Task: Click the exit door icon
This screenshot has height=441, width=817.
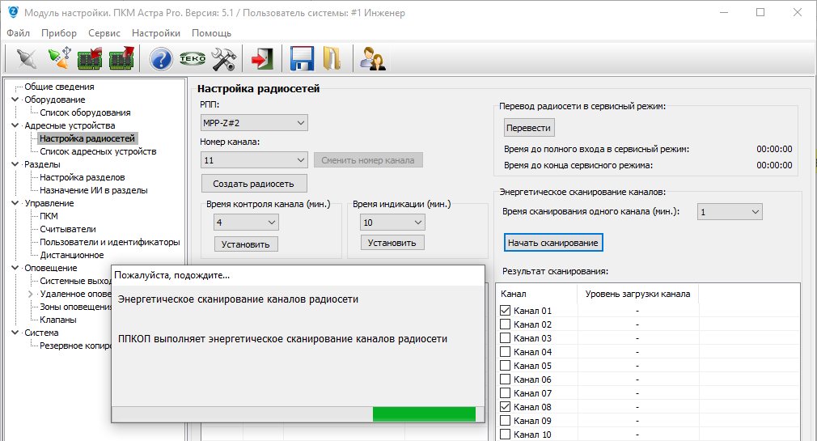Action: (261, 59)
